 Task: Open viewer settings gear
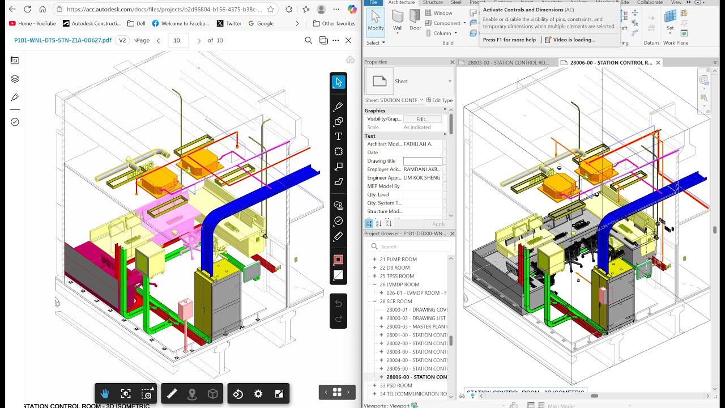(x=258, y=394)
